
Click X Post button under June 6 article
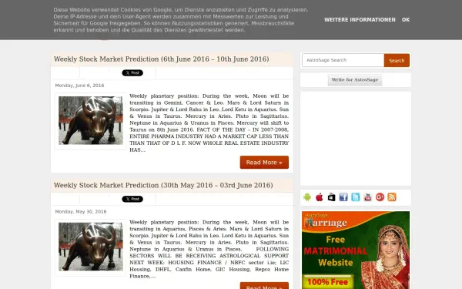pos(132,73)
